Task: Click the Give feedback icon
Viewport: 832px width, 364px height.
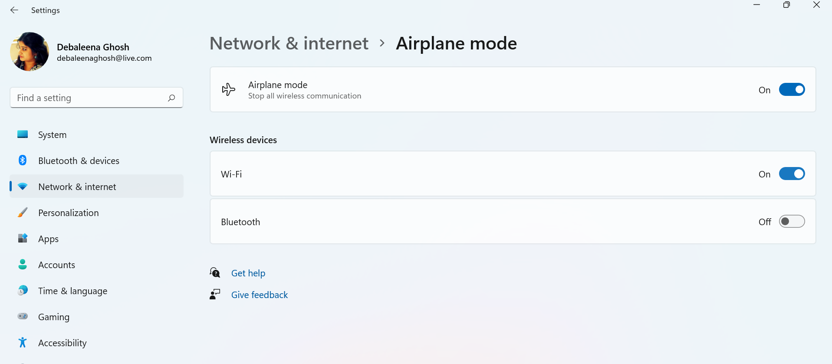Action: click(x=215, y=294)
